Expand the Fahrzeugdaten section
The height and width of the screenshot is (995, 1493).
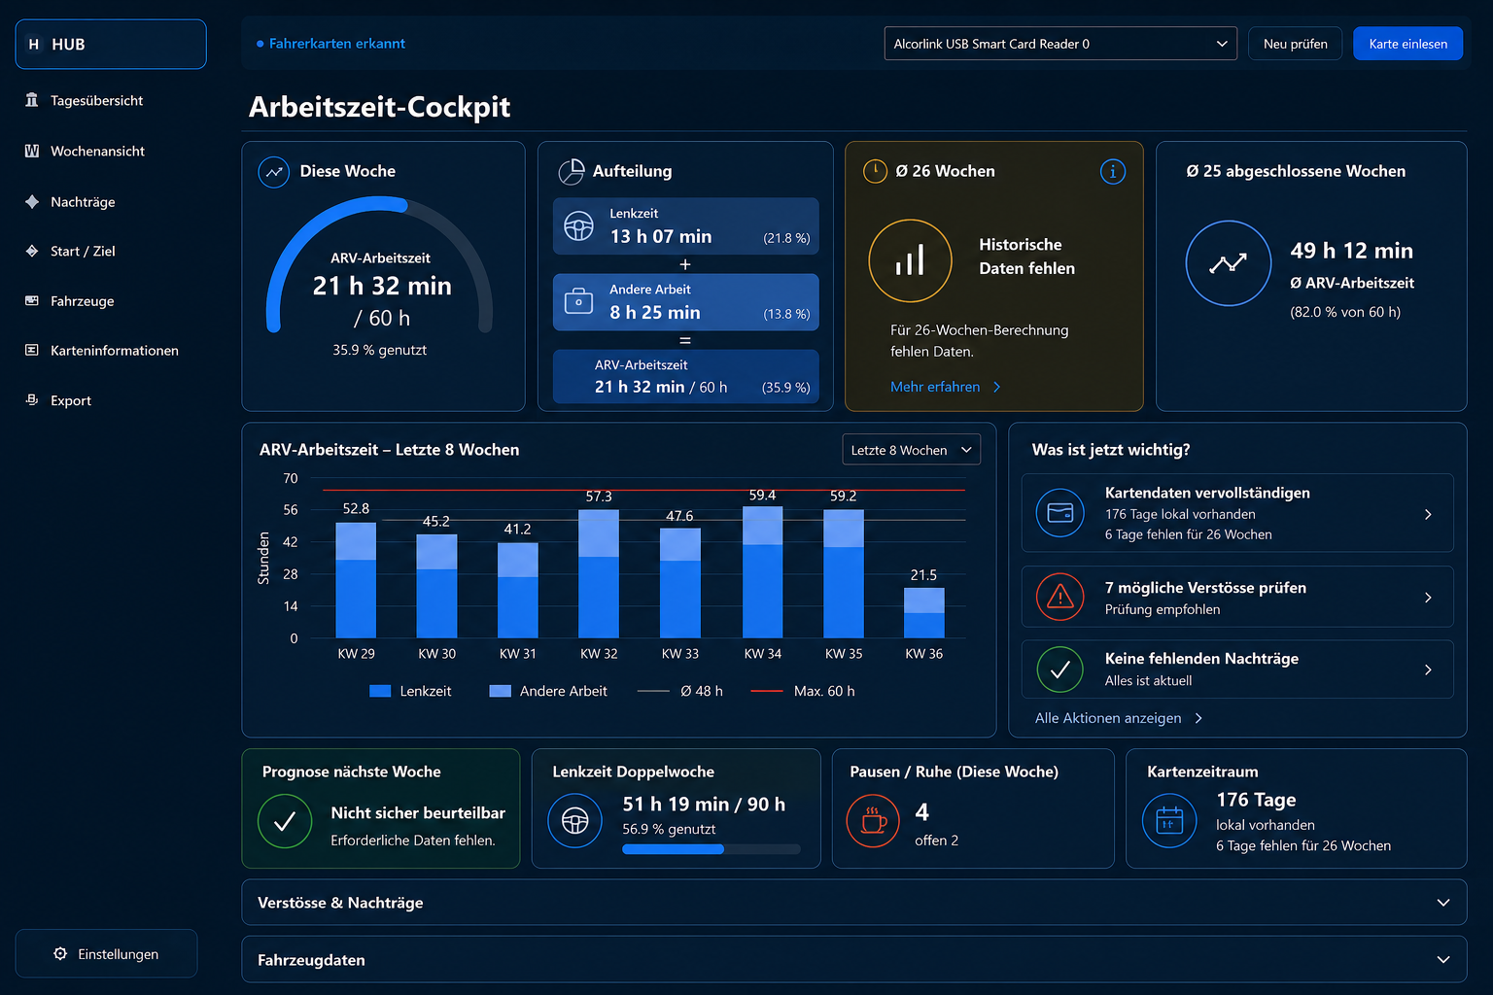(x=854, y=960)
